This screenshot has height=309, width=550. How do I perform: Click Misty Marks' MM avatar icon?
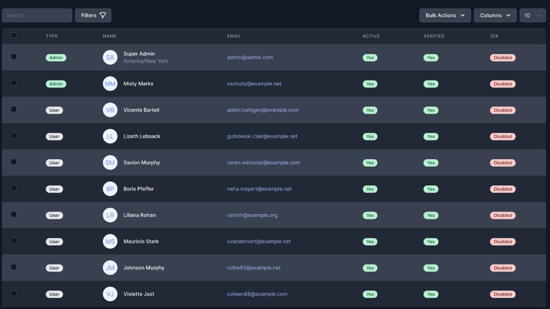[110, 84]
